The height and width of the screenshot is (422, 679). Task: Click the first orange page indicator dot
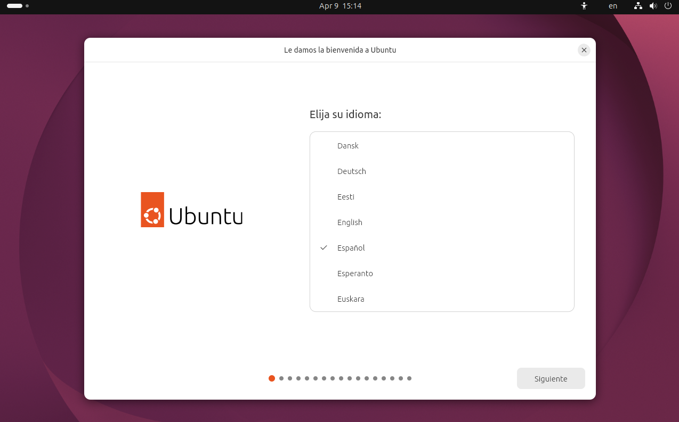coord(272,378)
